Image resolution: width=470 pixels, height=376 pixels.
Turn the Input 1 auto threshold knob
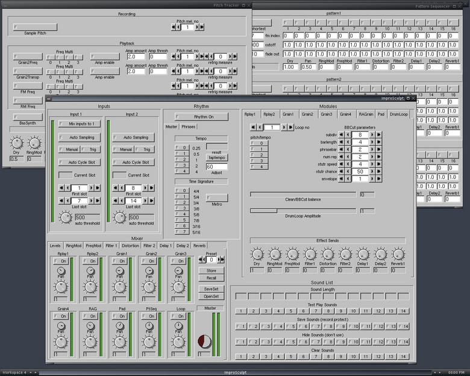click(66, 218)
